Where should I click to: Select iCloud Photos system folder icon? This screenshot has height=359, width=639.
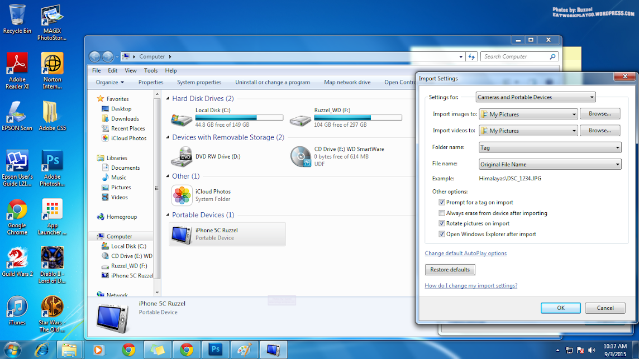pos(182,195)
